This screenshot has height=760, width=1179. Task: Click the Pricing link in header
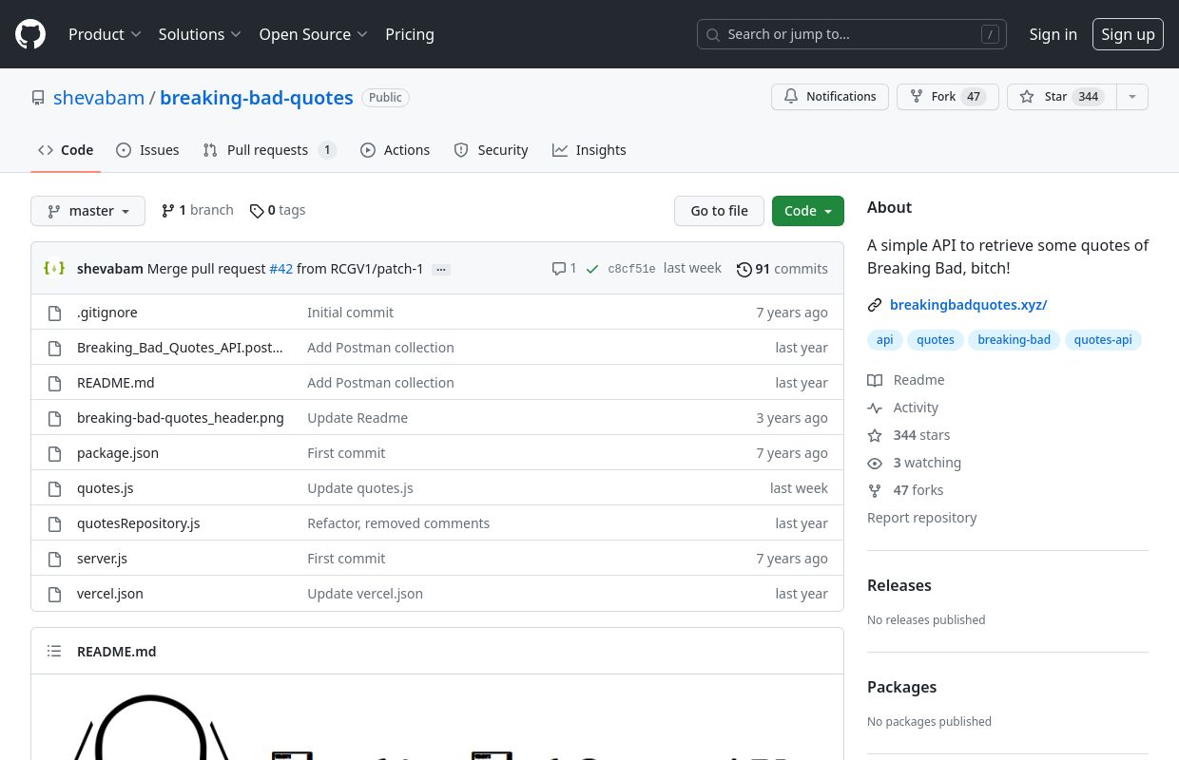pos(410,34)
